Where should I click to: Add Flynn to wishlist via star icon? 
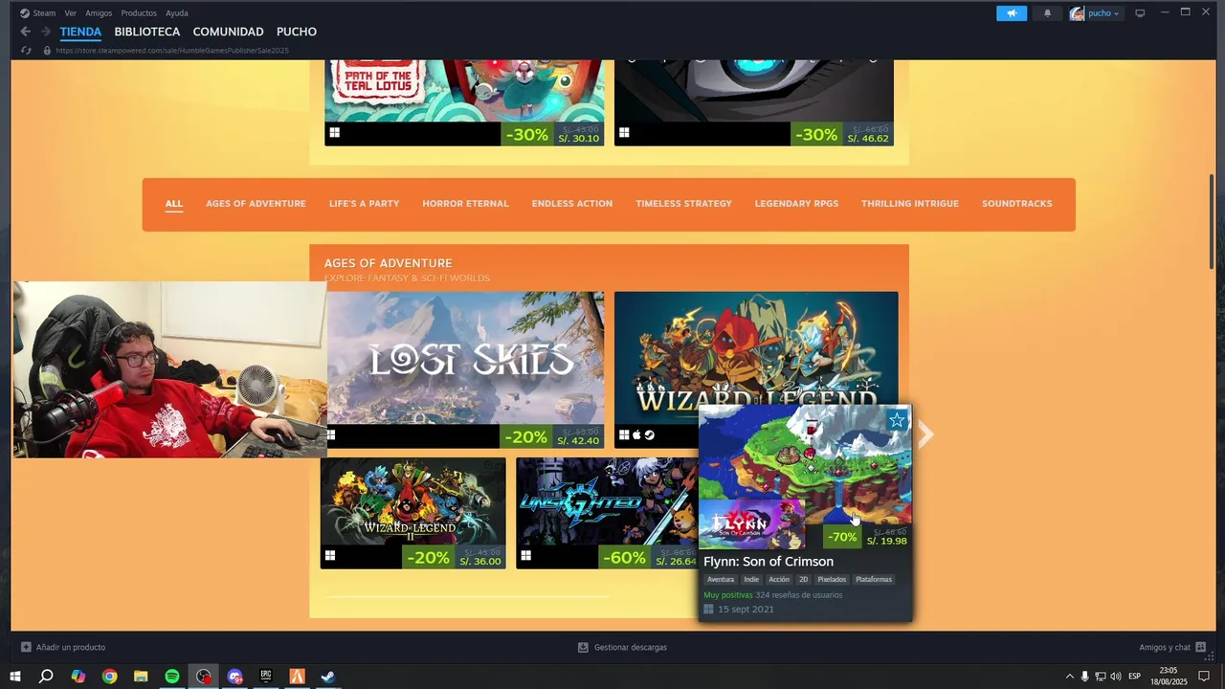[897, 420]
